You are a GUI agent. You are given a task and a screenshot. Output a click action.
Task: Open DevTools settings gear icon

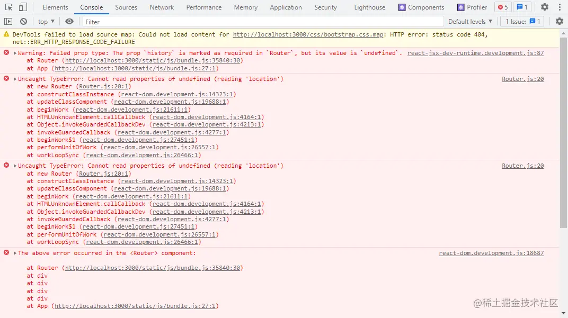pos(545,7)
